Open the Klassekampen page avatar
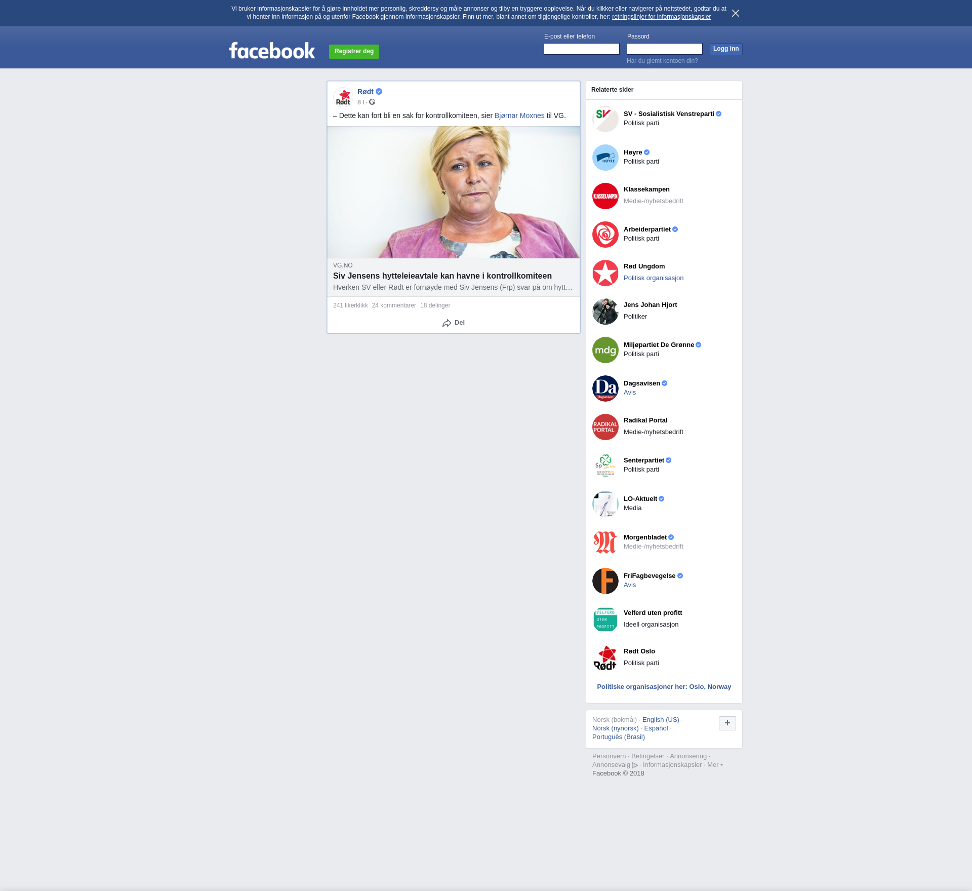Viewport: 972px width, 891px height. tap(605, 196)
